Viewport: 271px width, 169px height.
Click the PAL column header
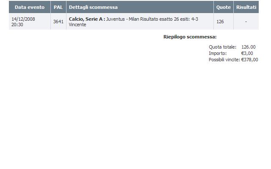click(58, 7)
